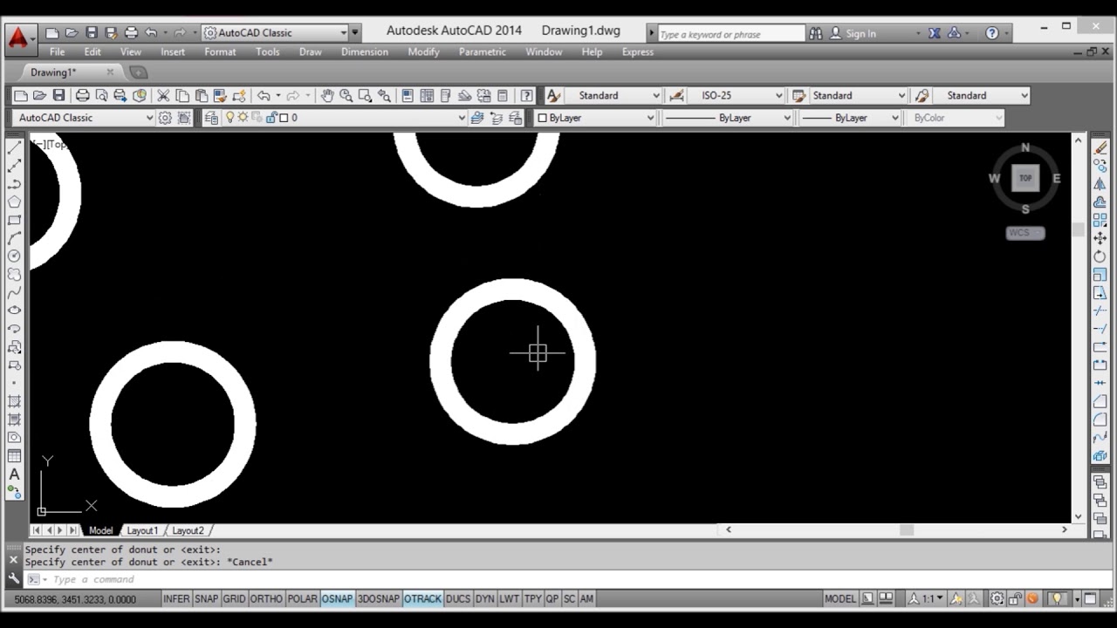Open Workspace Settings gear in status bar
The image size is (1117, 628).
[x=997, y=599]
